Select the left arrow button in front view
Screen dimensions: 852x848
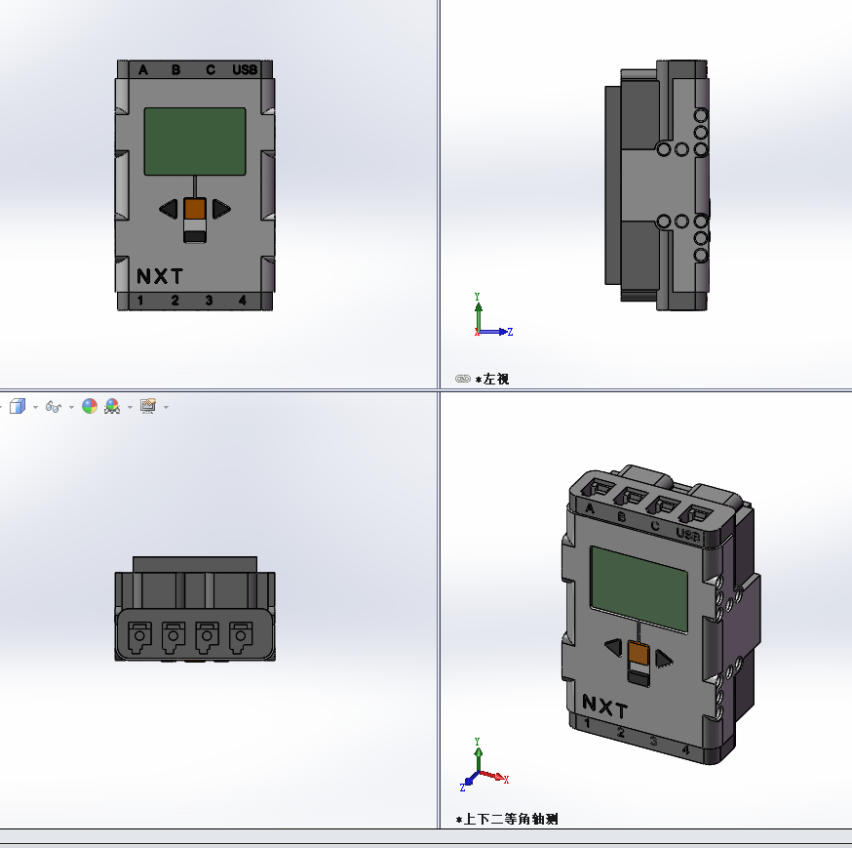[169, 209]
